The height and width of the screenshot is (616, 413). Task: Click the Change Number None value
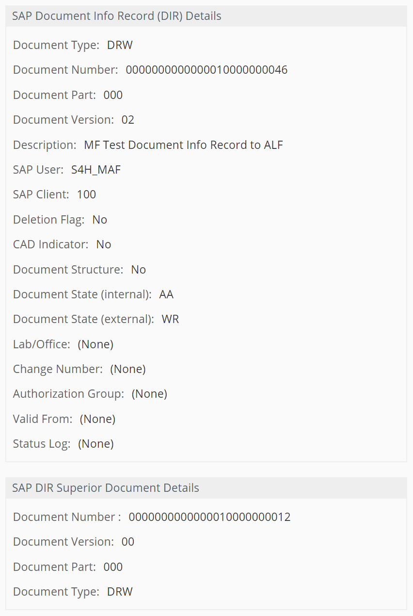[127, 369]
